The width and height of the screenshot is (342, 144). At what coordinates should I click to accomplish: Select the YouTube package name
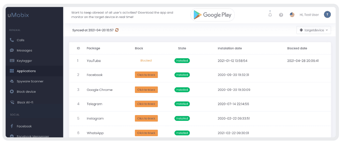click(x=94, y=61)
